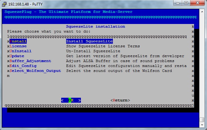This screenshot has width=207, height=130.
Task: Click the scrollbar down arrow
Action: click(202, 125)
